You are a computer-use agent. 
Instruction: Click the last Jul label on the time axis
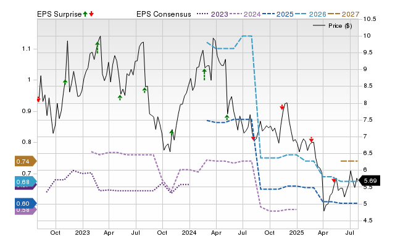[350, 232]
